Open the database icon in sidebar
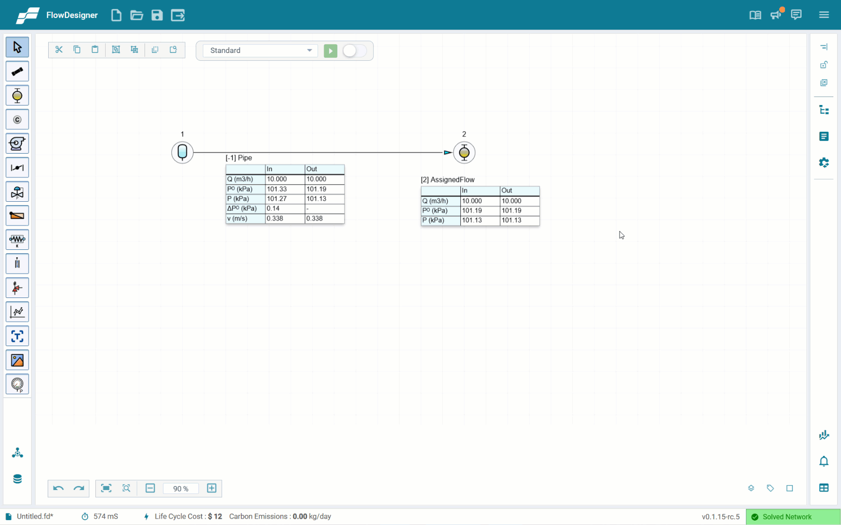Image resolution: width=841 pixels, height=525 pixels. point(18,479)
